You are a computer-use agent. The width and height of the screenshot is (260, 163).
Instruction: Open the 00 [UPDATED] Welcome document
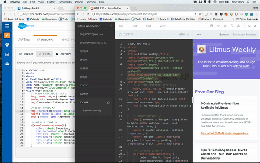pyautogui.click(x=91, y=34)
